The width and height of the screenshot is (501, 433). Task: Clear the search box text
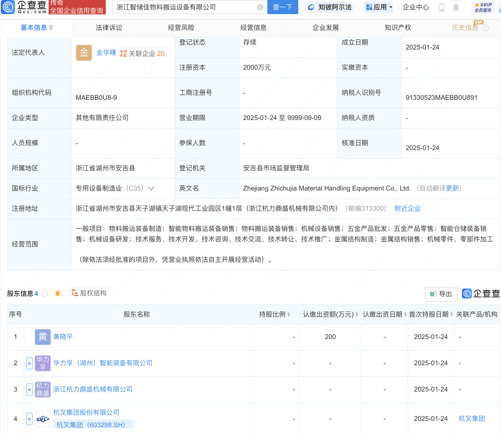(x=260, y=7)
